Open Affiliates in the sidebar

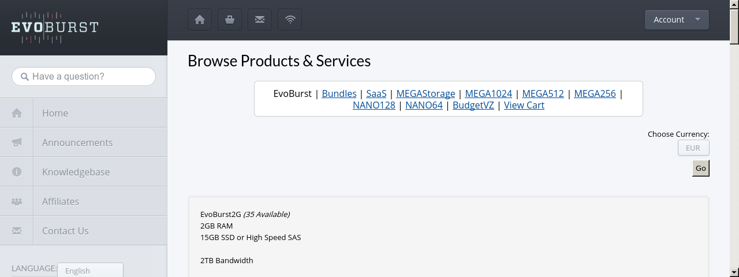(84, 201)
